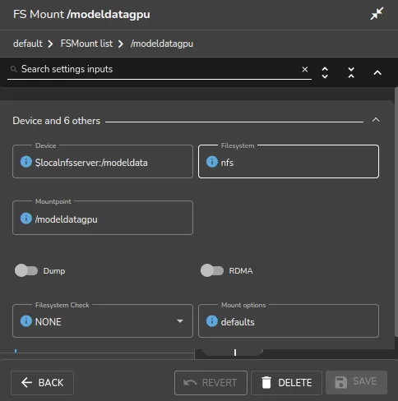Click the vertical scrollbar of settings panel
The width and height of the screenshot is (398, 401).
point(396,212)
